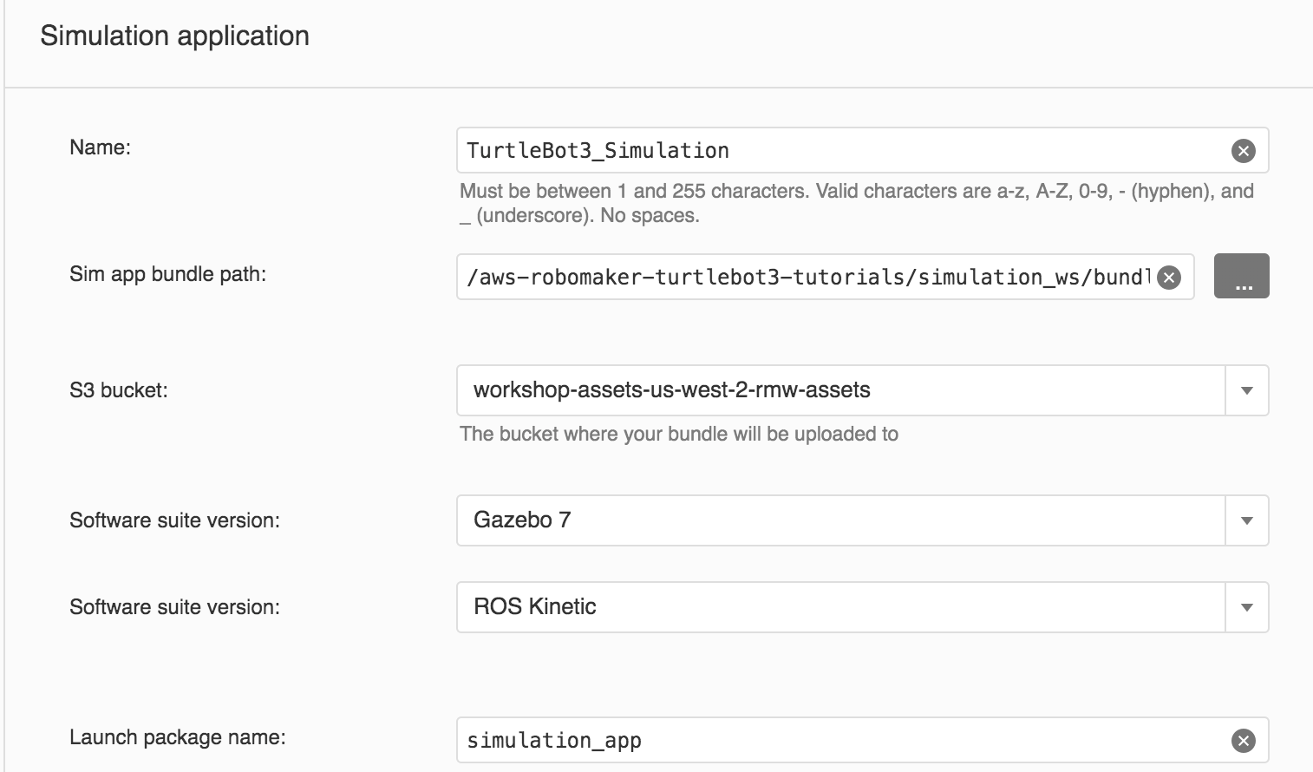This screenshot has width=1313, height=772.
Task: Click the bucket upload helper text
Action: click(x=678, y=434)
